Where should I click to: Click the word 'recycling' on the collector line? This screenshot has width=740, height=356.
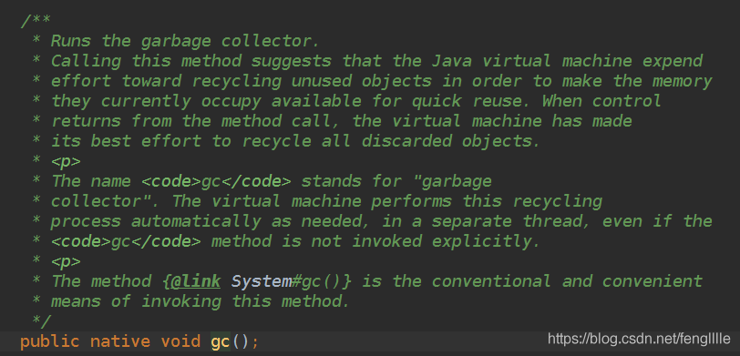click(x=558, y=202)
